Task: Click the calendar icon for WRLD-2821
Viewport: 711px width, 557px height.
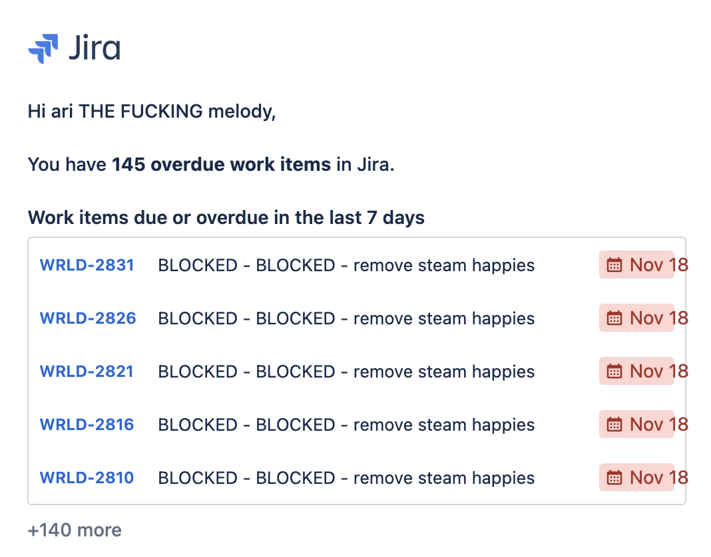Action: 614,372
